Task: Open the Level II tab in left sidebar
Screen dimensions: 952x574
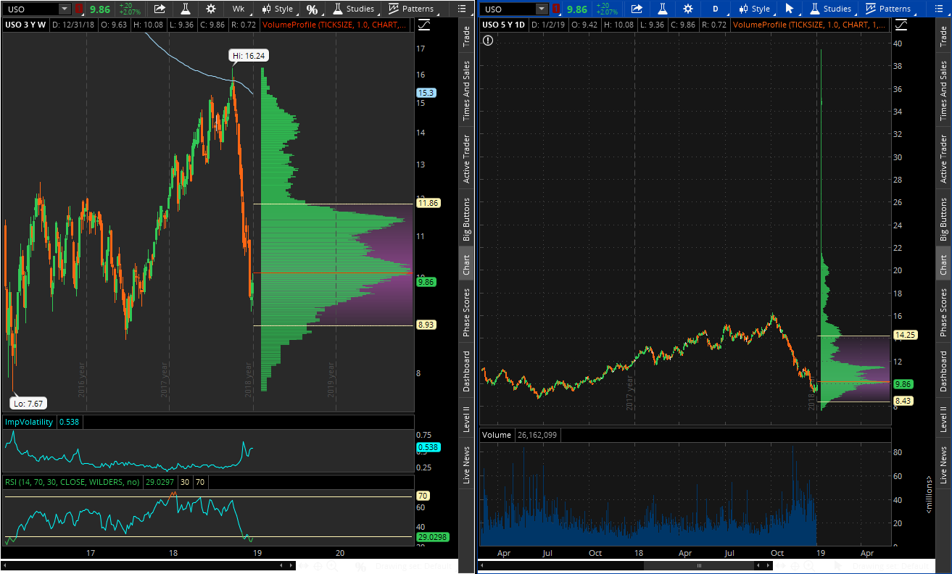Action: 466,420
